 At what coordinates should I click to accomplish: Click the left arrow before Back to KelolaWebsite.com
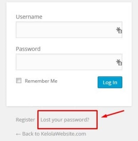pyautogui.click(x=18, y=134)
